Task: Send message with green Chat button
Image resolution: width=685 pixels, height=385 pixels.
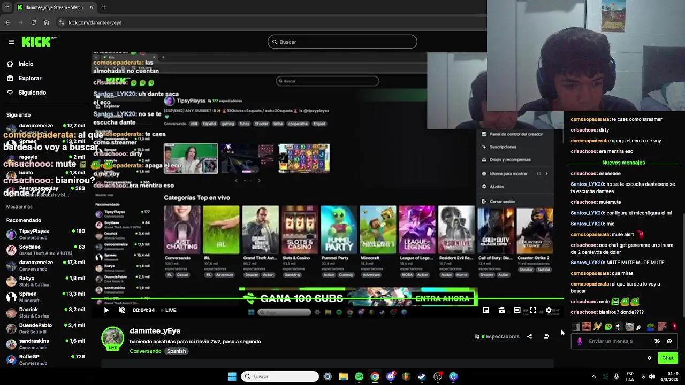Action: coord(667,358)
